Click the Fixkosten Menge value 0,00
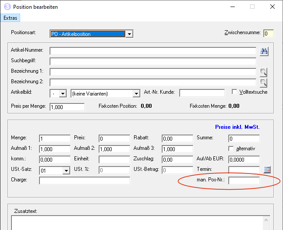 pyautogui.click(x=234, y=106)
